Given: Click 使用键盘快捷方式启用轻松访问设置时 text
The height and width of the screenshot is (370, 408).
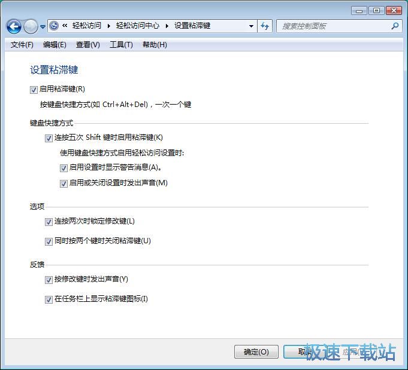Looking at the screenshot, I should (122, 153).
